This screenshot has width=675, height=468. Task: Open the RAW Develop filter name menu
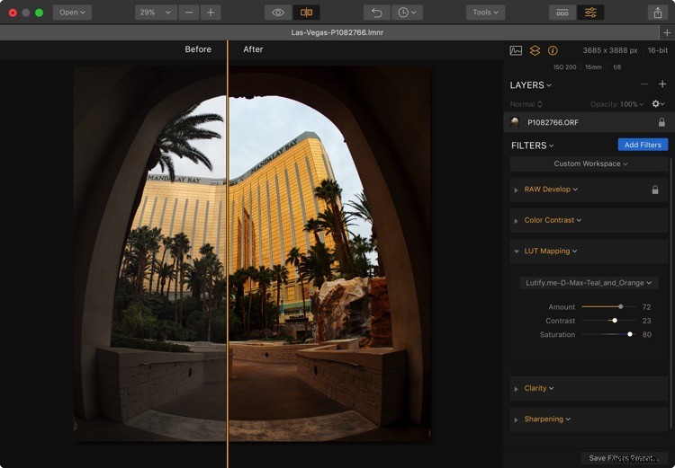pos(551,190)
